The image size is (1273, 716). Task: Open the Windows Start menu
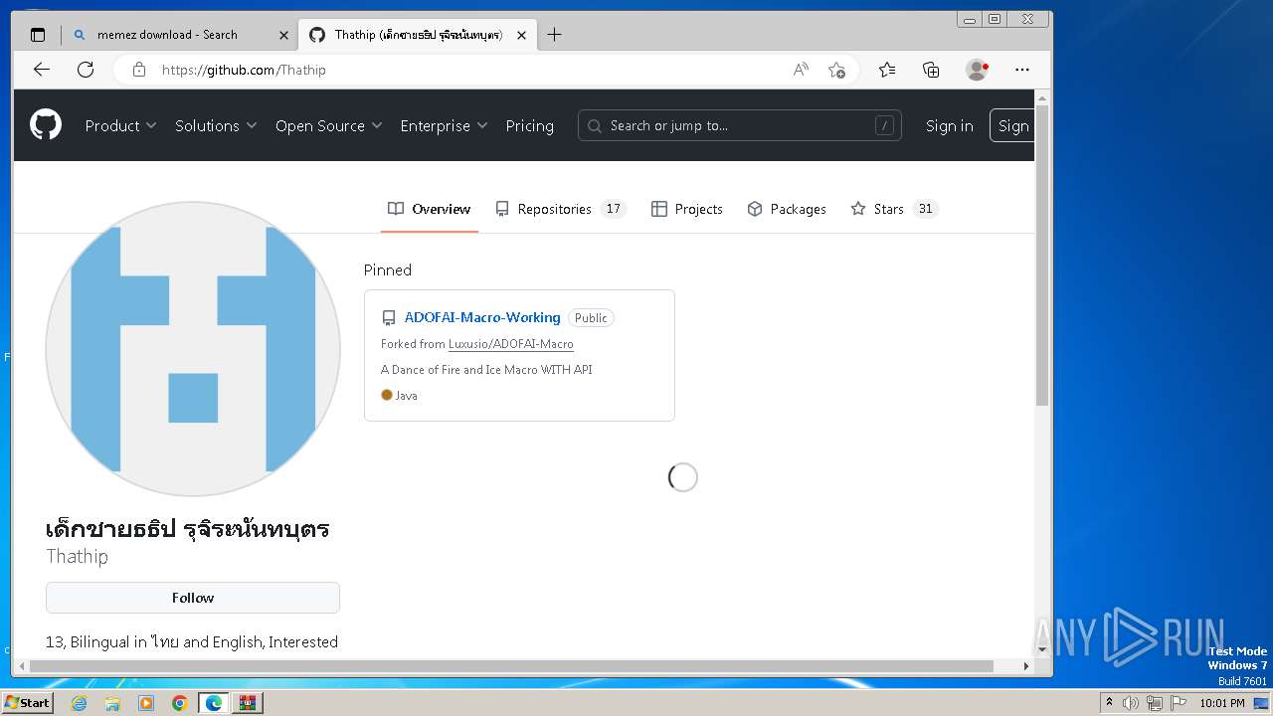(x=28, y=703)
